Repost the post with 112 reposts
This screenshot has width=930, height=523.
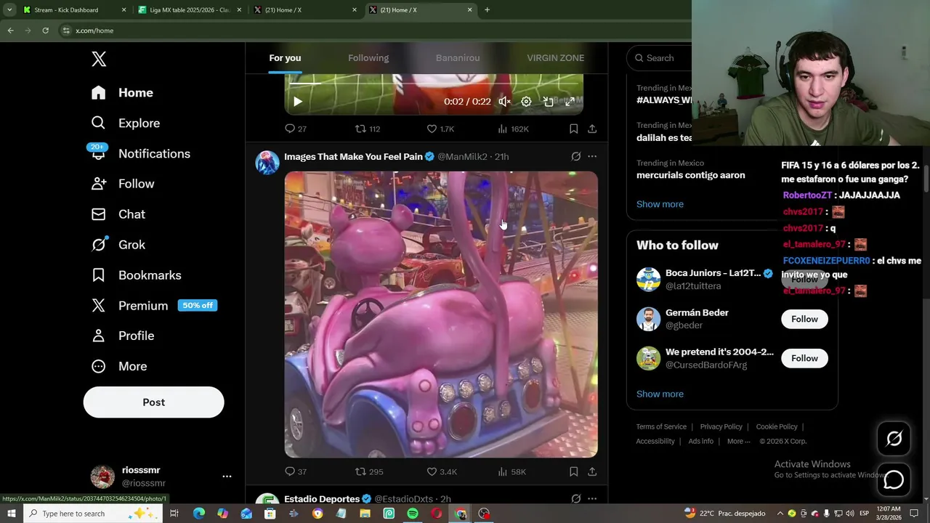(368, 129)
